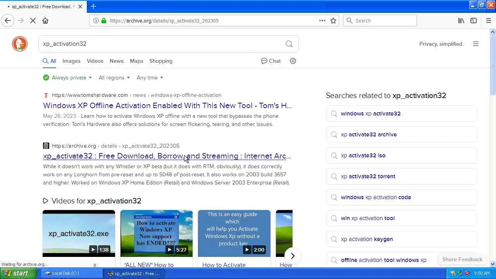Screen dimensions: 496x279
Task: Open the Firefox library icon
Action: point(461,21)
